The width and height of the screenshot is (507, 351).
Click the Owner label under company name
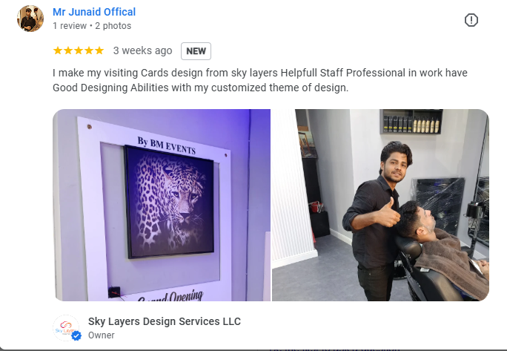click(x=102, y=335)
